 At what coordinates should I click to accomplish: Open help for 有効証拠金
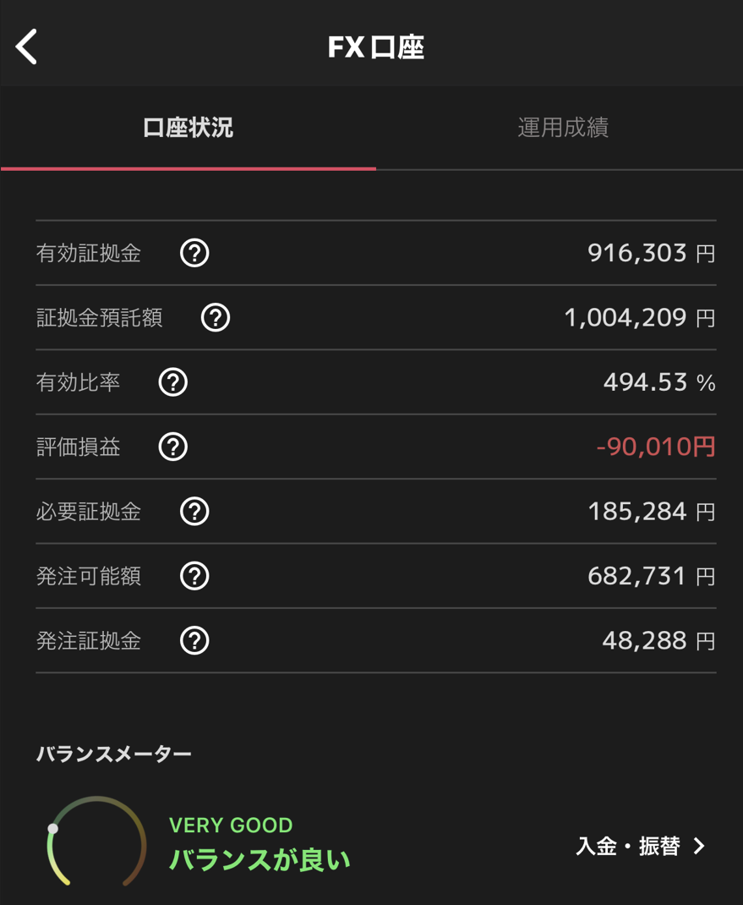[194, 253]
